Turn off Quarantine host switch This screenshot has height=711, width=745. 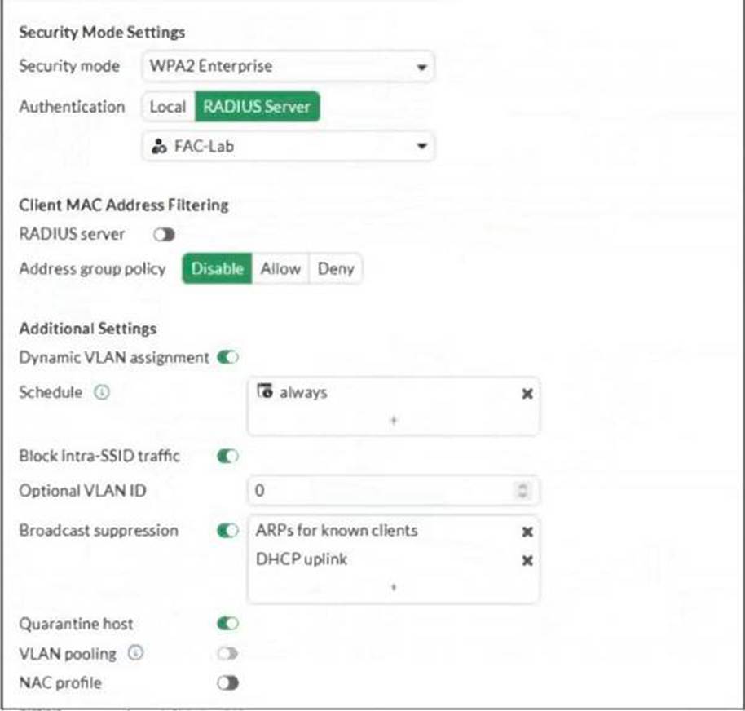coord(227,624)
